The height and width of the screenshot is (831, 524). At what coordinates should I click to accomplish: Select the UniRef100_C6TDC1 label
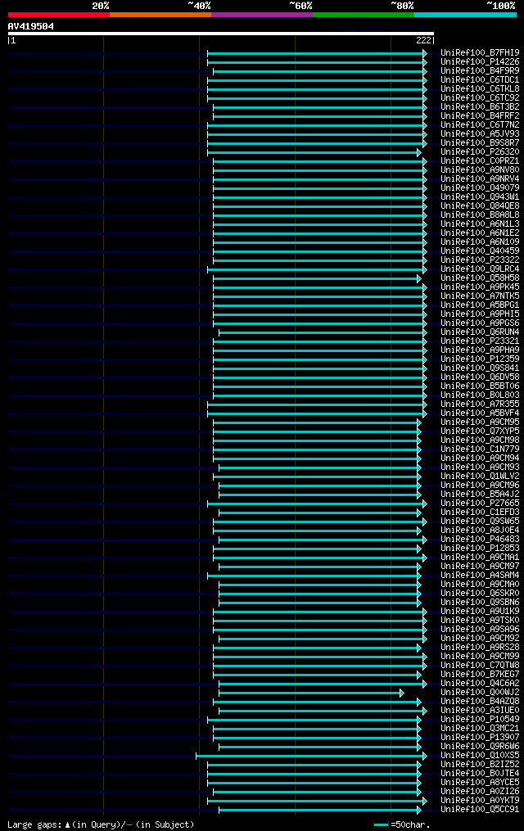[480, 80]
